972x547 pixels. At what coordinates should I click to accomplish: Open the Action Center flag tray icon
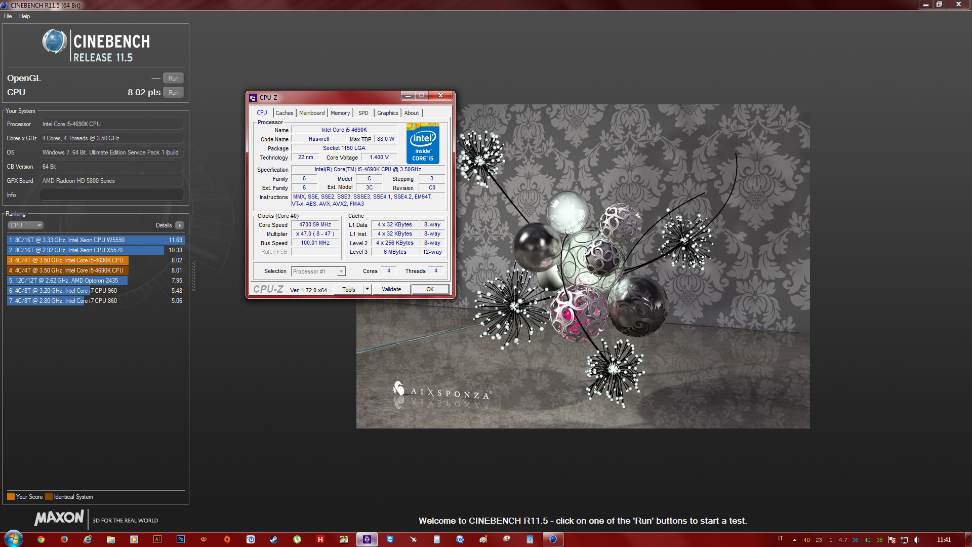[x=892, y=540]
